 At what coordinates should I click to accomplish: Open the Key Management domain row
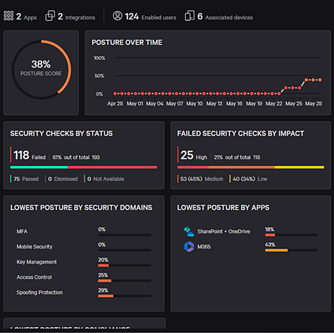pos(84,262)
